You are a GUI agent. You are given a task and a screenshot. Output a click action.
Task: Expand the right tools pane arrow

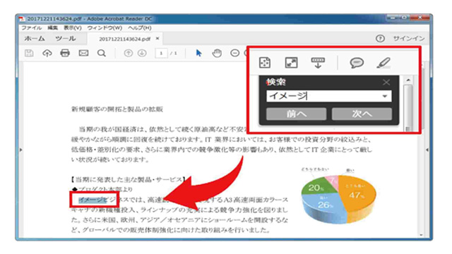click(427, 150)
